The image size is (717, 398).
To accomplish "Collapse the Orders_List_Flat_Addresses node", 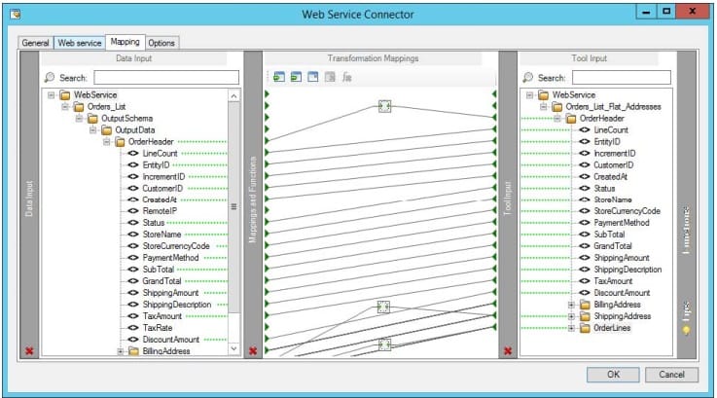I will click(x=543, y=107).
